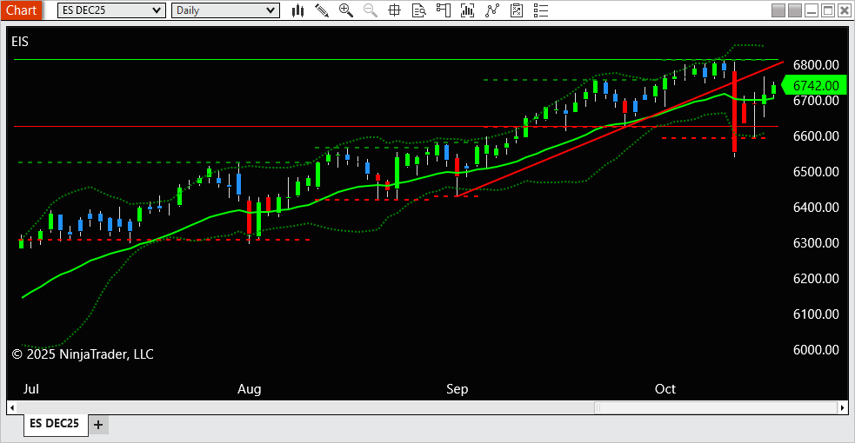Click the scrollbar left arrow

11,407
